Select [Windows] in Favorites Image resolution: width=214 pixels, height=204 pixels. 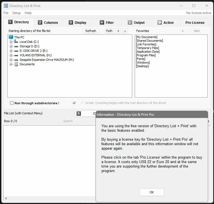[143, 62]
